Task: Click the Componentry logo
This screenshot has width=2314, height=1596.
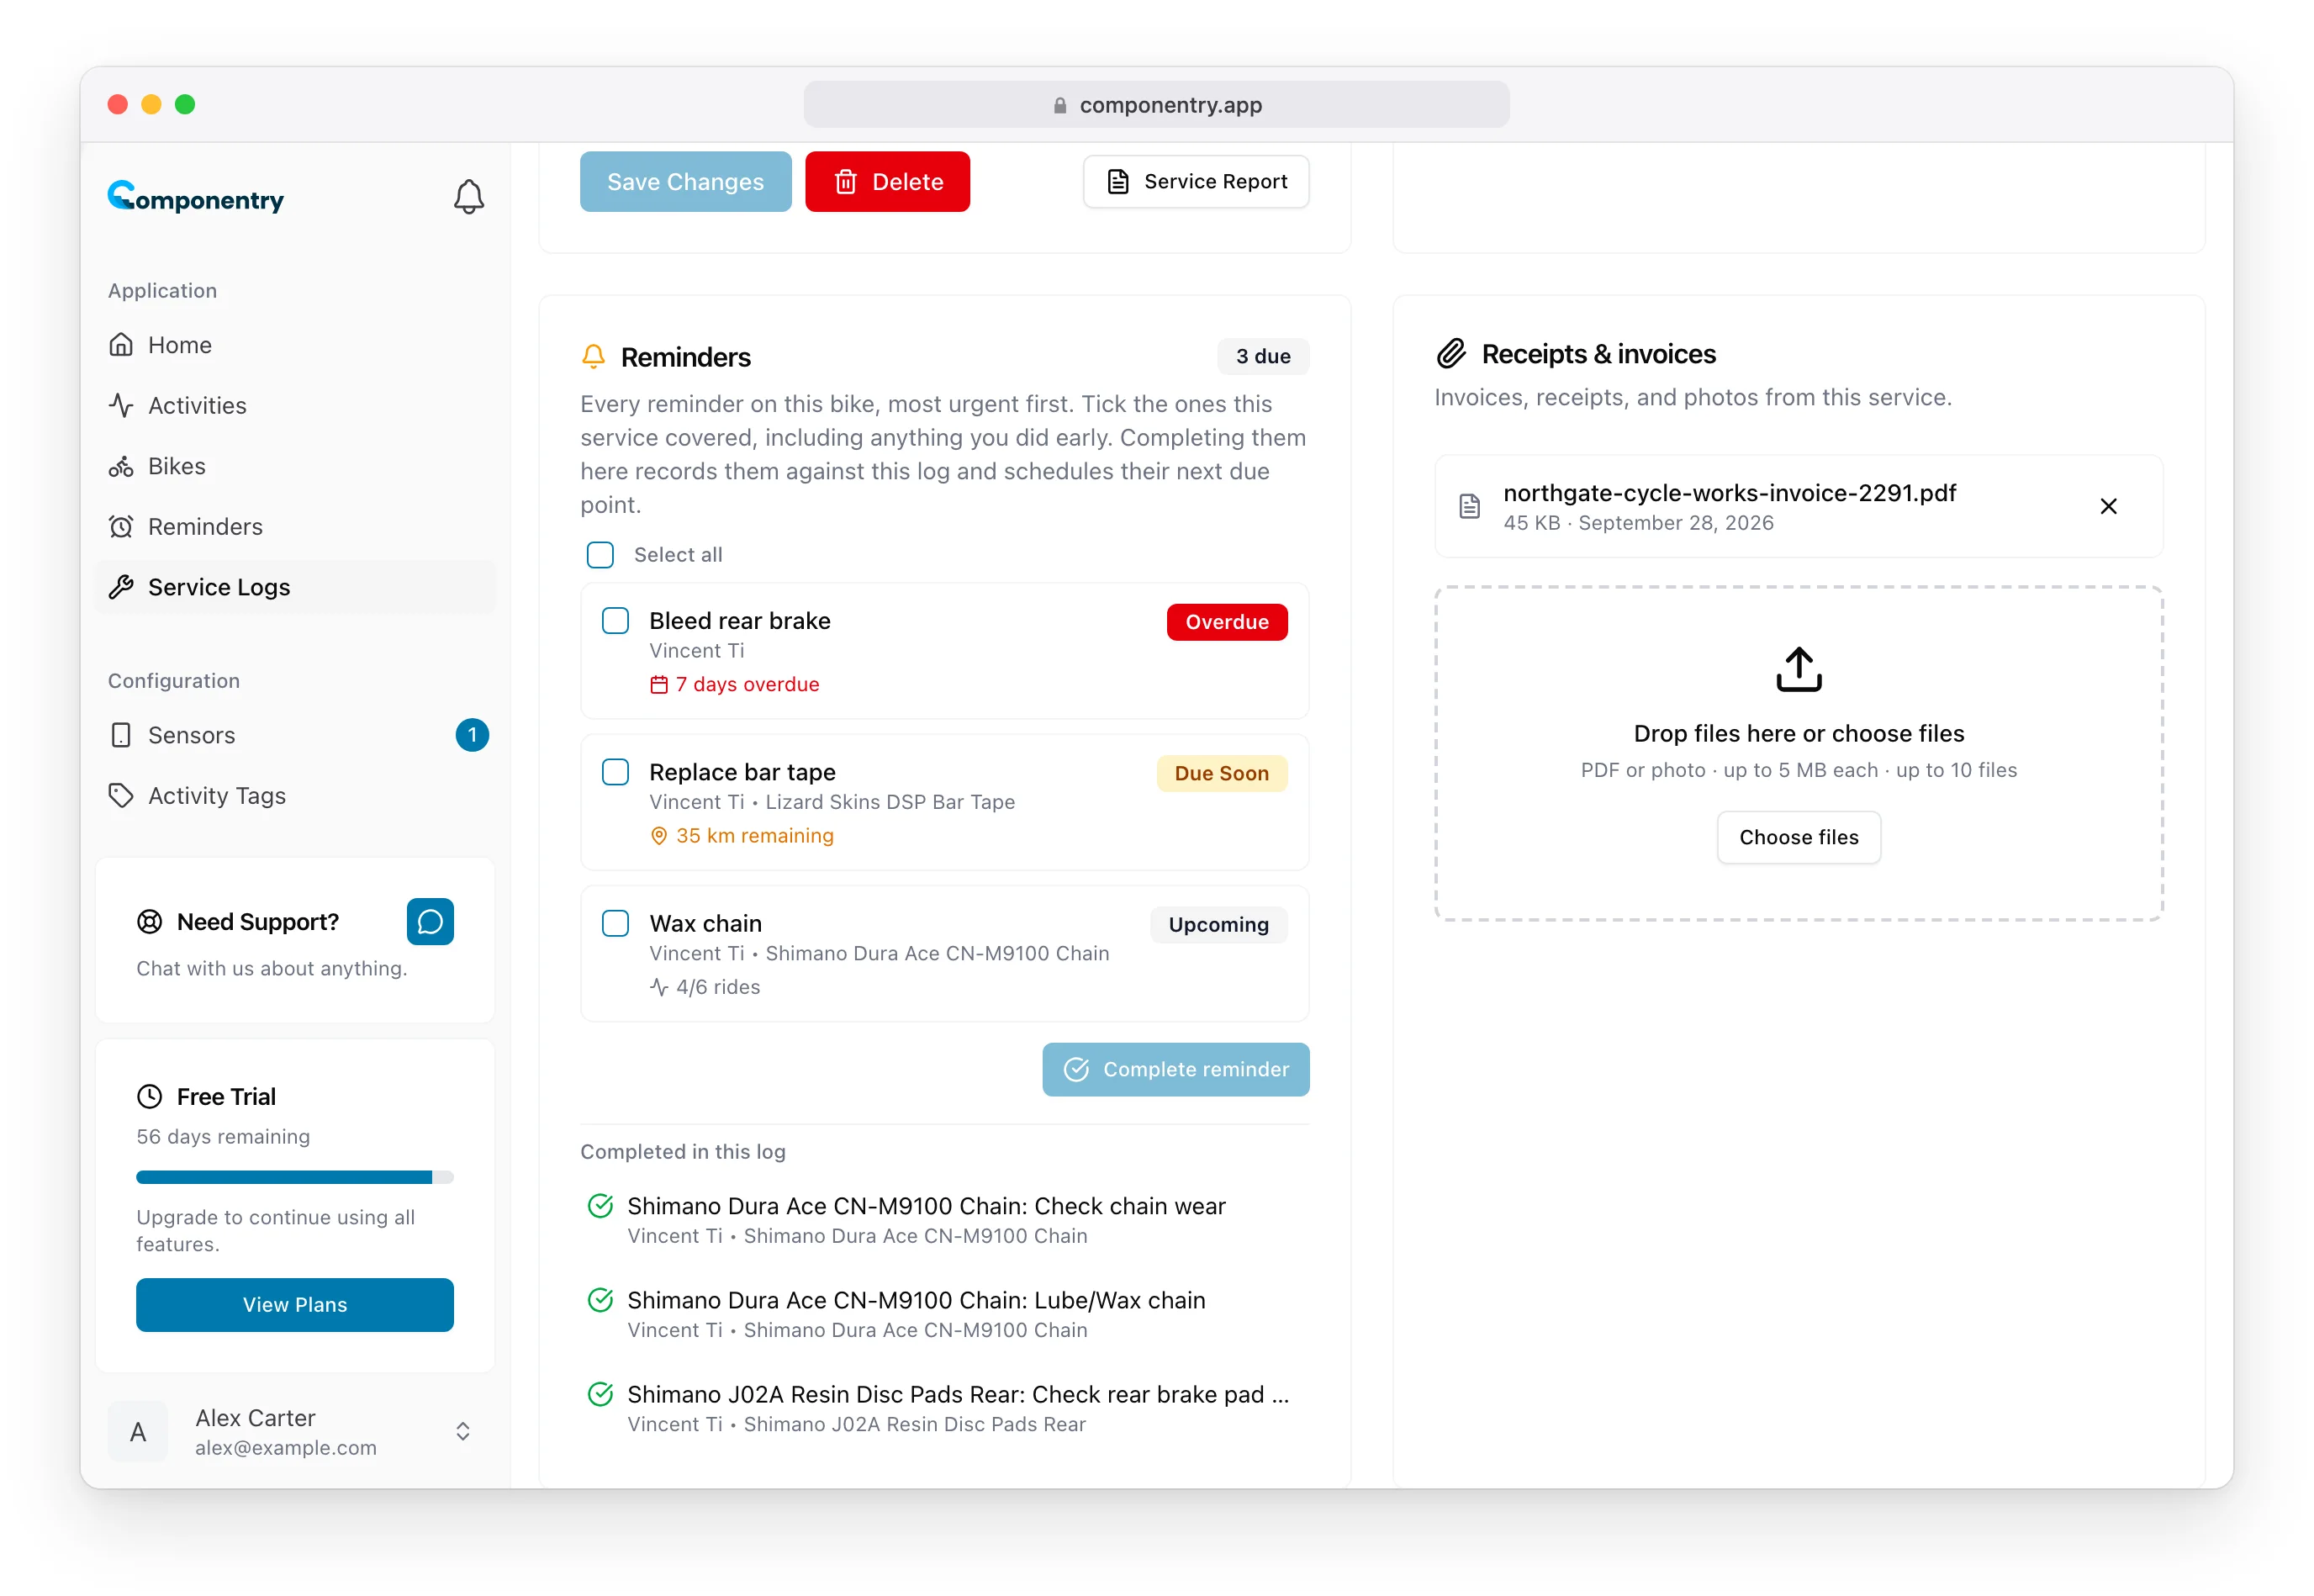Action: click(x=196, y=197)
